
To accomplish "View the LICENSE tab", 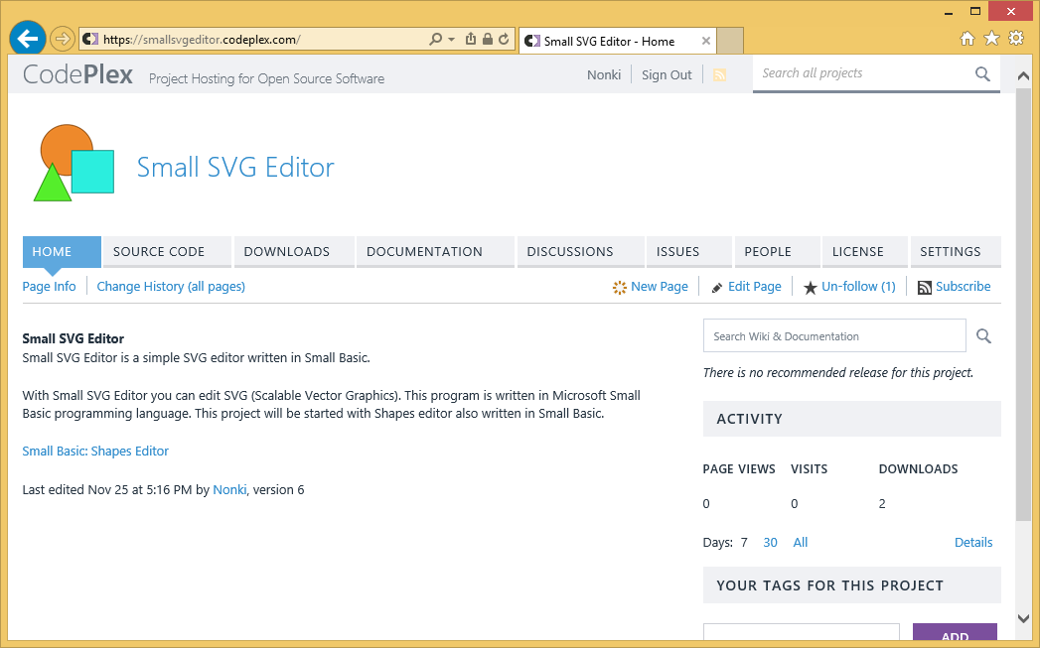I will (865, 252).
